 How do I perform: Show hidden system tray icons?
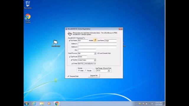[137, 104]
